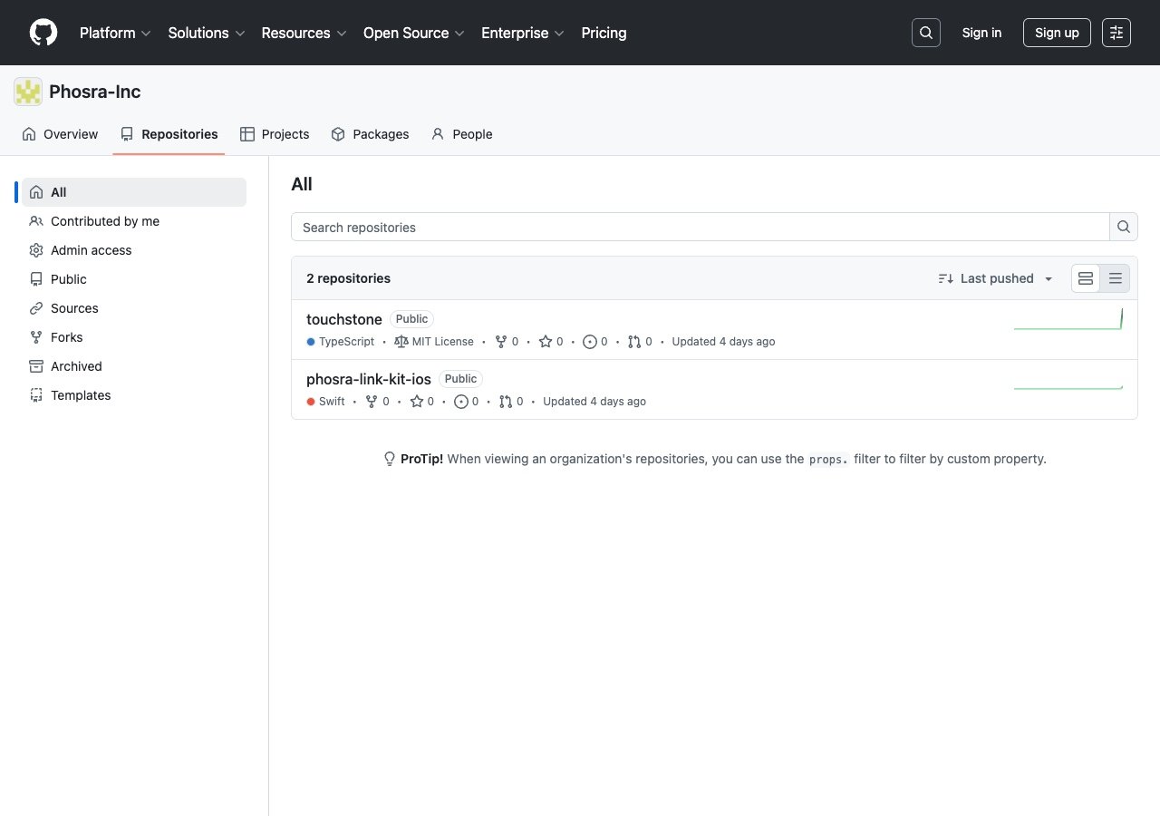1160x816 pixels.
Task: Filter by Forks in sidebar
Action: click(x=134, y=337)
